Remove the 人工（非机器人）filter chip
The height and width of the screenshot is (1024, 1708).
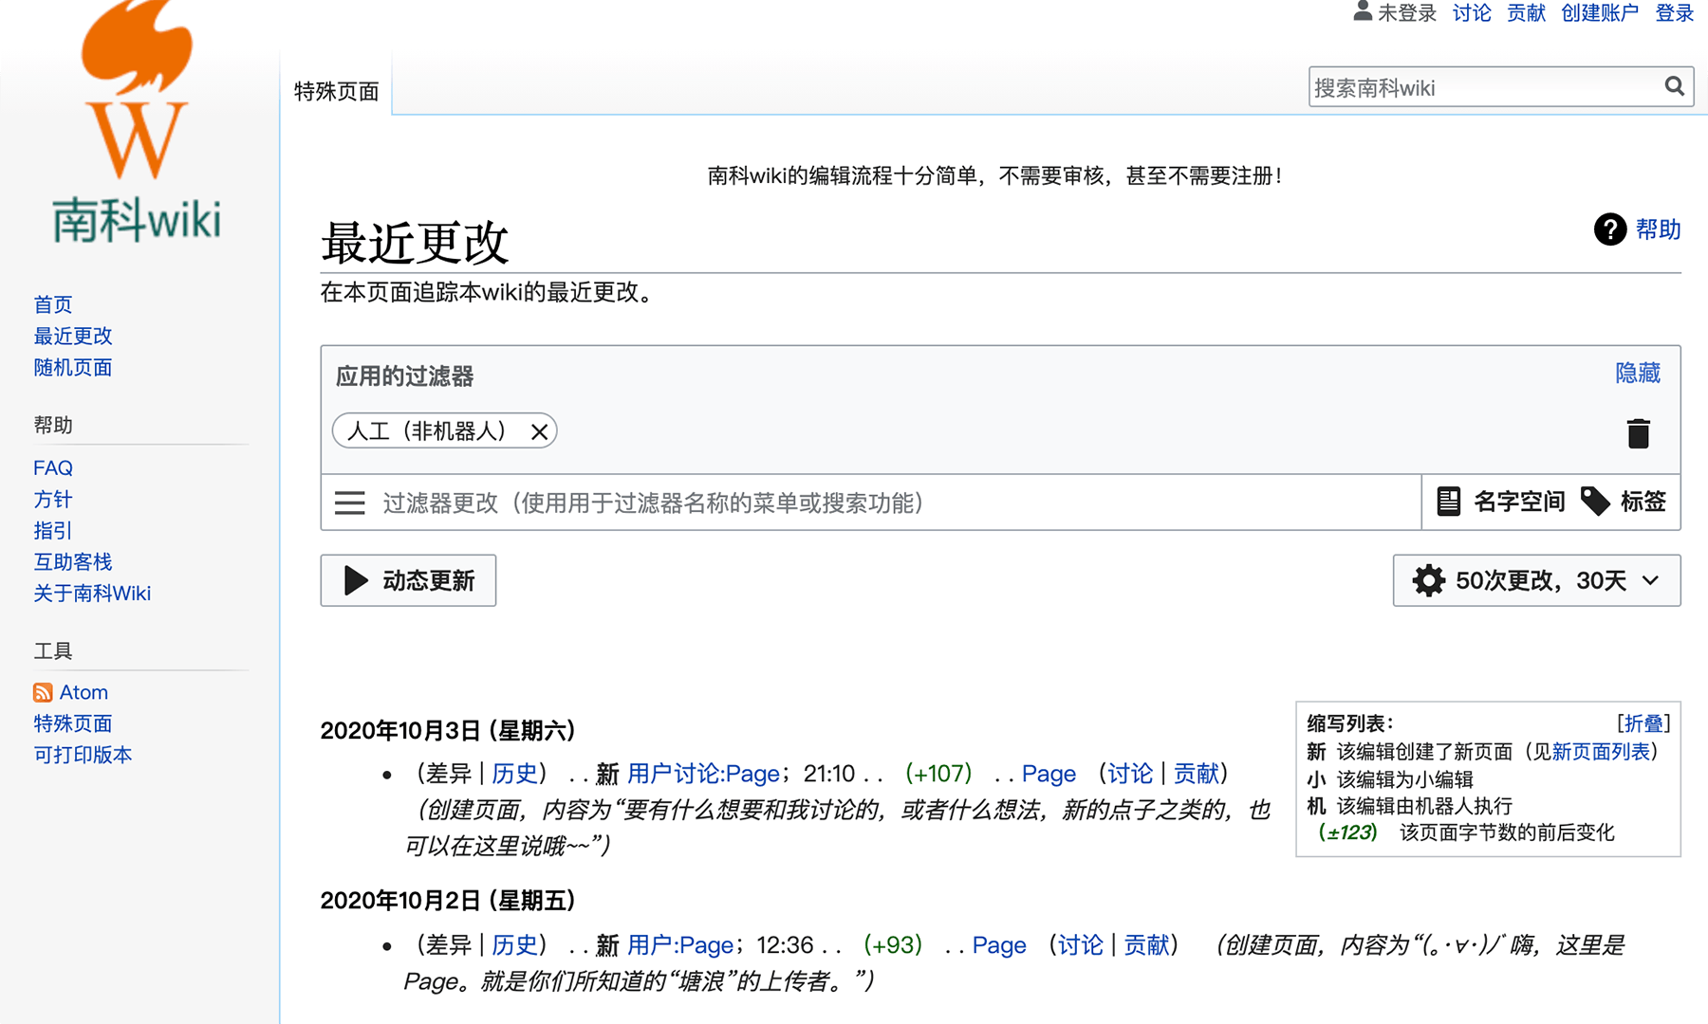coord(540,431)
